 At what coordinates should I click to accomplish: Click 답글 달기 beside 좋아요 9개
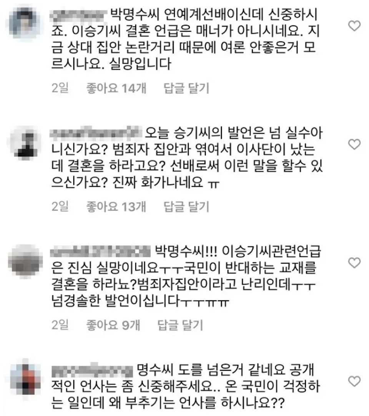pyautogui.click(x=180, y=325)
